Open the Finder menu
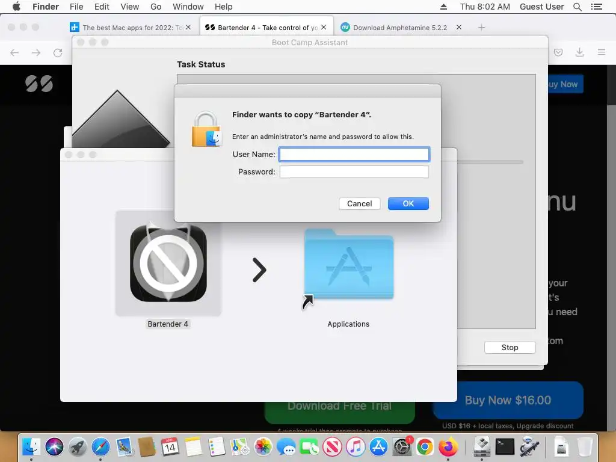This screenshot has height=462, width=616. 46,7
